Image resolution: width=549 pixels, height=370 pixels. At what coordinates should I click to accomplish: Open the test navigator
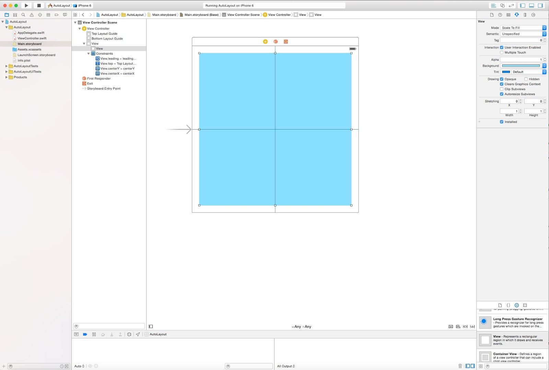pyautogui.click(x=40, y=15)
